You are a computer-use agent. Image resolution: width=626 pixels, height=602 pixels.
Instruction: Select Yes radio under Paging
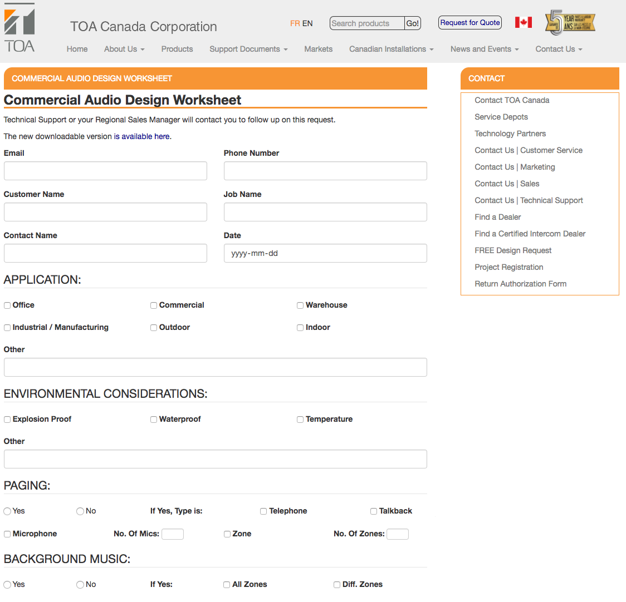pos(7,511)
